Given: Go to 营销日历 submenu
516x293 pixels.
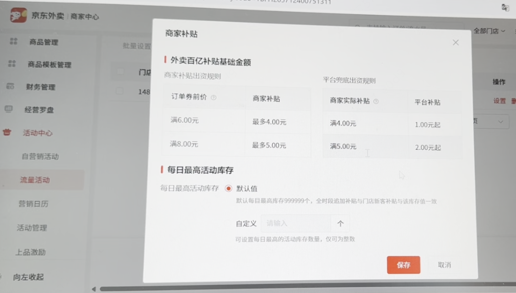Looking at the screenshot, I should point(33,204).
